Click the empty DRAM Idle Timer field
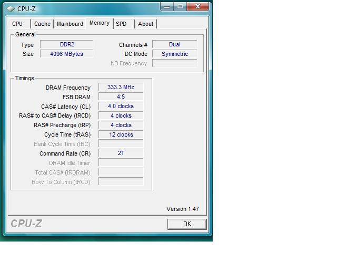 [x=121, y=162]
